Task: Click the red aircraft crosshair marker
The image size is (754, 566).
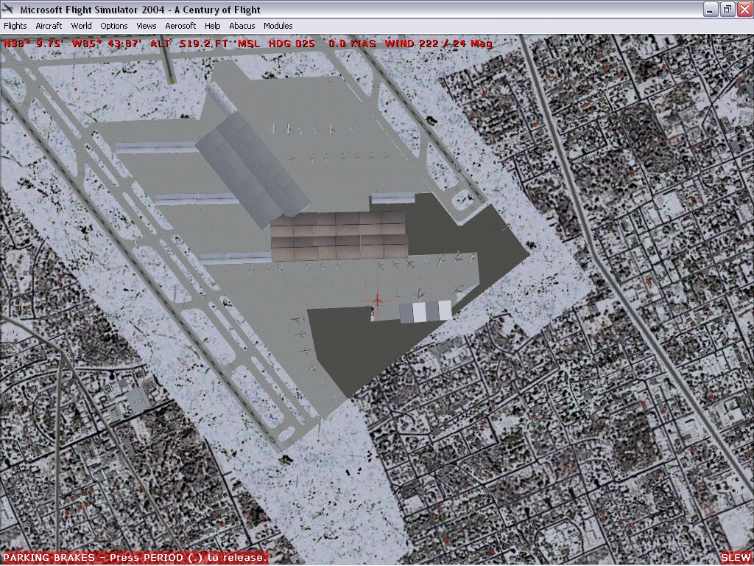Action: pos(378,301)
